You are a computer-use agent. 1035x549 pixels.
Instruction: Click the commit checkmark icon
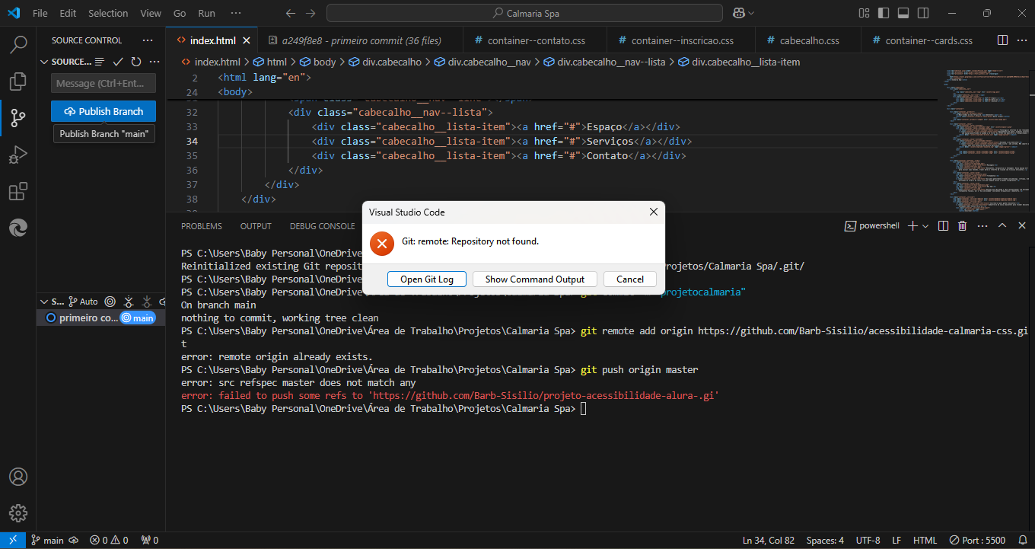pos(118,62)
